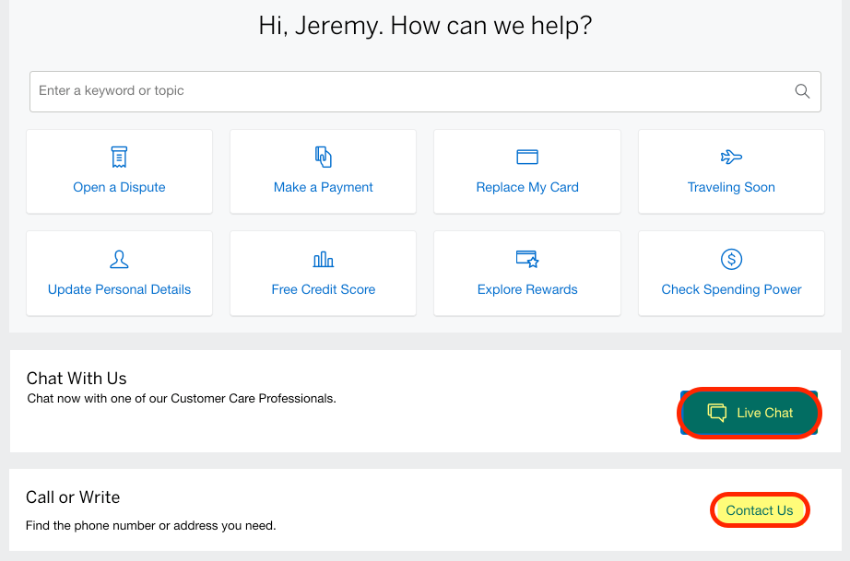
Task: Click the Live Chat speech bubble icon
Action: tap(716, 413)
